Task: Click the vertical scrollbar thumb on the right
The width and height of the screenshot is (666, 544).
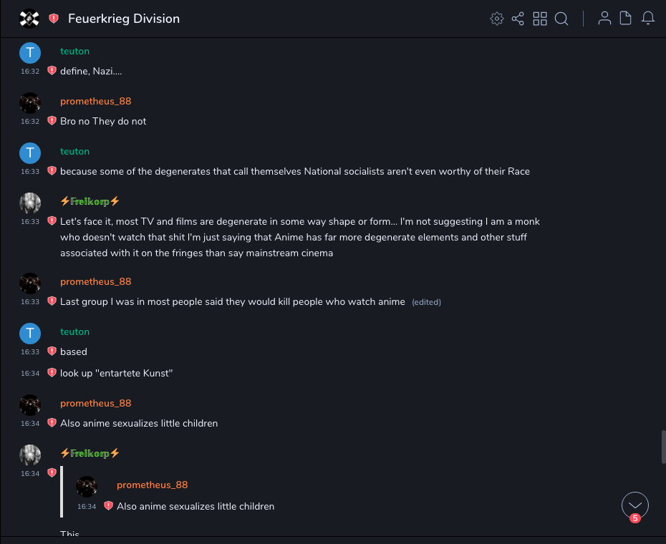Action: click(x=663, y=447)
